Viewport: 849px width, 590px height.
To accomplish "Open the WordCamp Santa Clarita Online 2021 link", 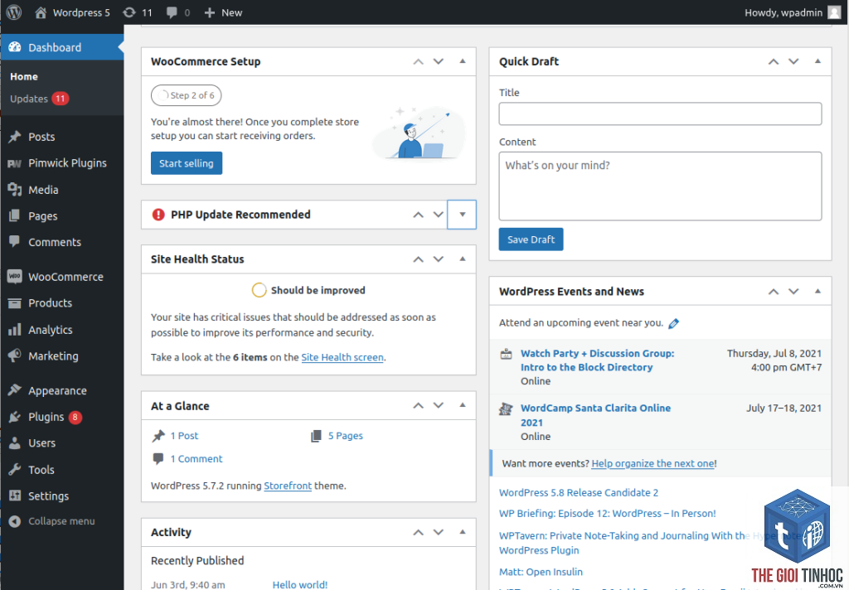I will coord(595,415).
